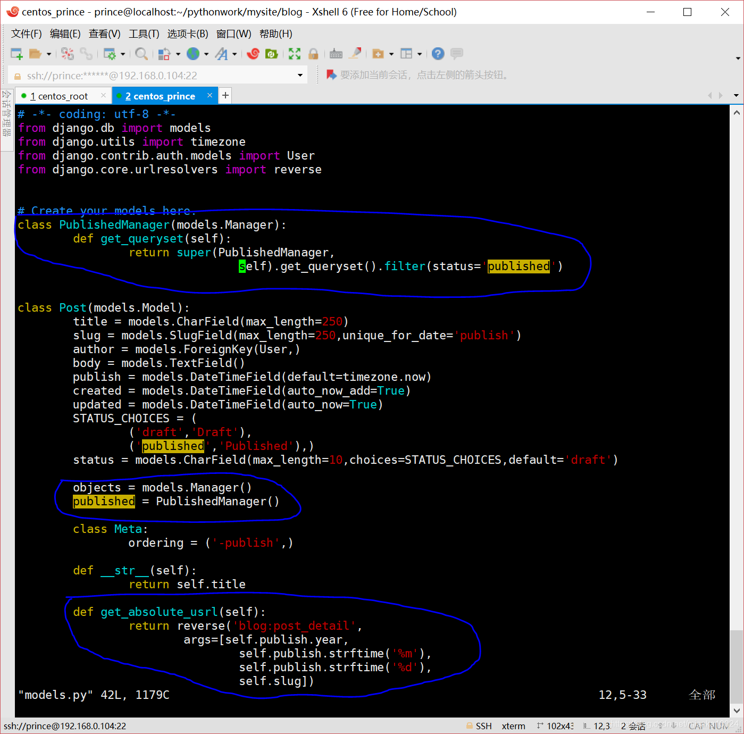Expand the File Transfer dropdown arrow
Viewport: 744px width, 734px height.
(391, 54)
